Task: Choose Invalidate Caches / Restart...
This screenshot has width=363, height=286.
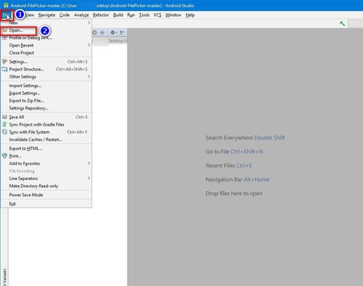Action: pyautogui.click(x=46, y=139)
